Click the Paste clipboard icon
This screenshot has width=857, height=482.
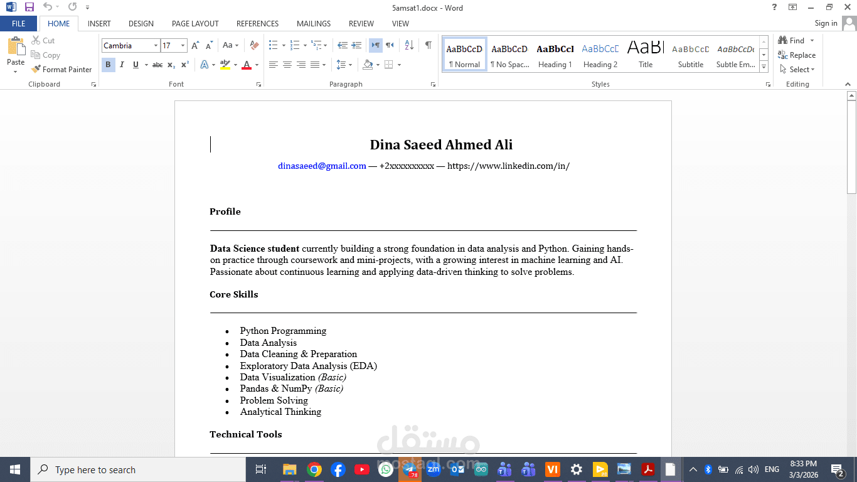(16, 47)
